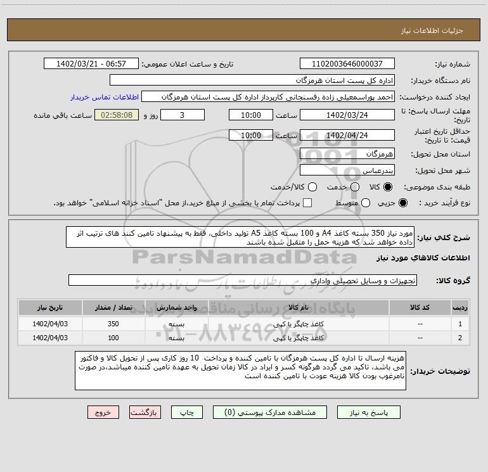Click the شماره نیاز field 1102003646000037
This screenshot has height=472, width=488.
[347, 63]
